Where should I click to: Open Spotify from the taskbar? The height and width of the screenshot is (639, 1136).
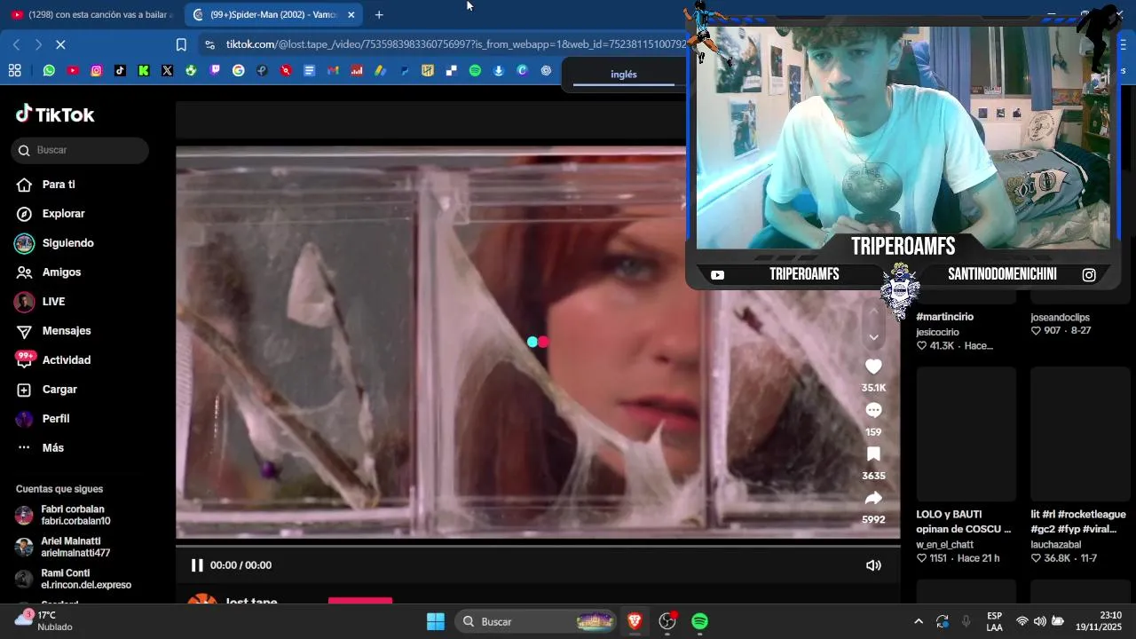pyautogui.click(x=699, y=621)
